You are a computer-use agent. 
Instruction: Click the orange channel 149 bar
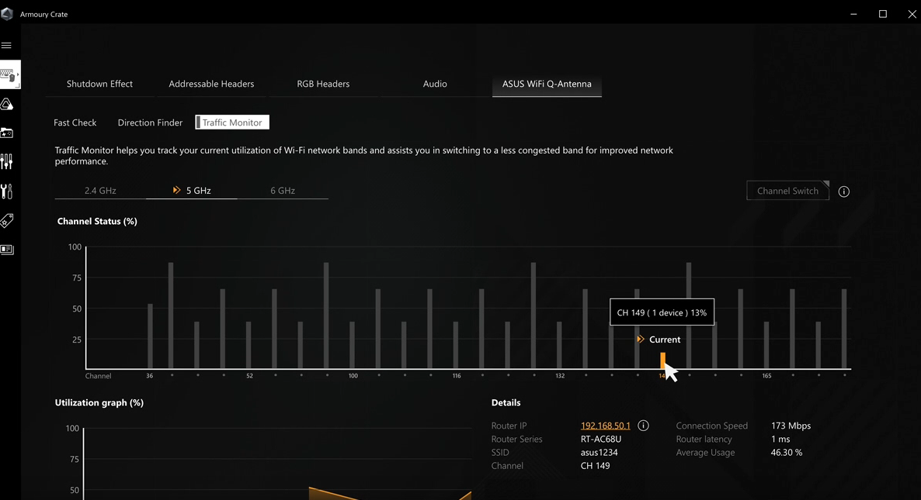point(662,360)
